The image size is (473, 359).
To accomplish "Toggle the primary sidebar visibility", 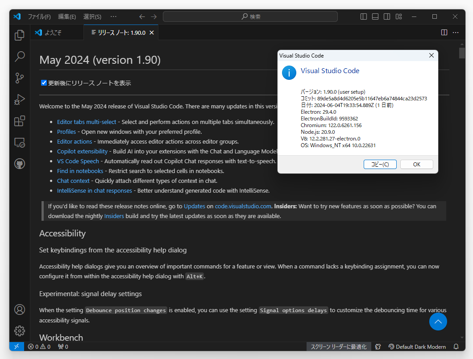I will coord(364,17).
